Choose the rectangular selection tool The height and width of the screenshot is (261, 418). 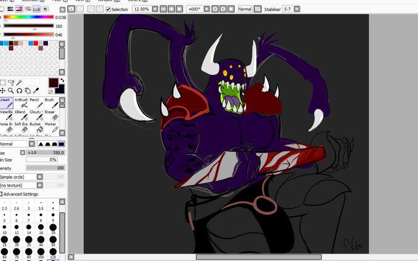pos(2,82)
